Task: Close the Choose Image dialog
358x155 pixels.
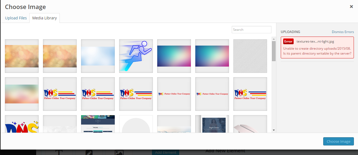Action: pyautogui.click(x=351, y=7)
